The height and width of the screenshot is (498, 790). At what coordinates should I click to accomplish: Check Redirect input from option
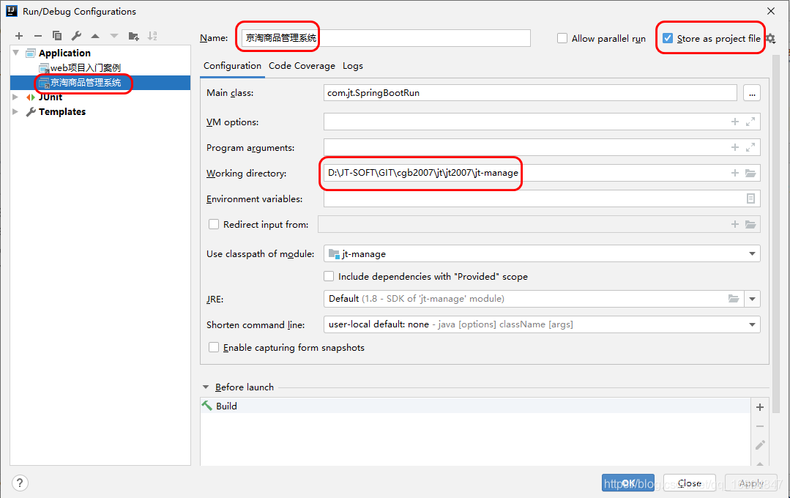pyautogui.click(x=214, y=224)
